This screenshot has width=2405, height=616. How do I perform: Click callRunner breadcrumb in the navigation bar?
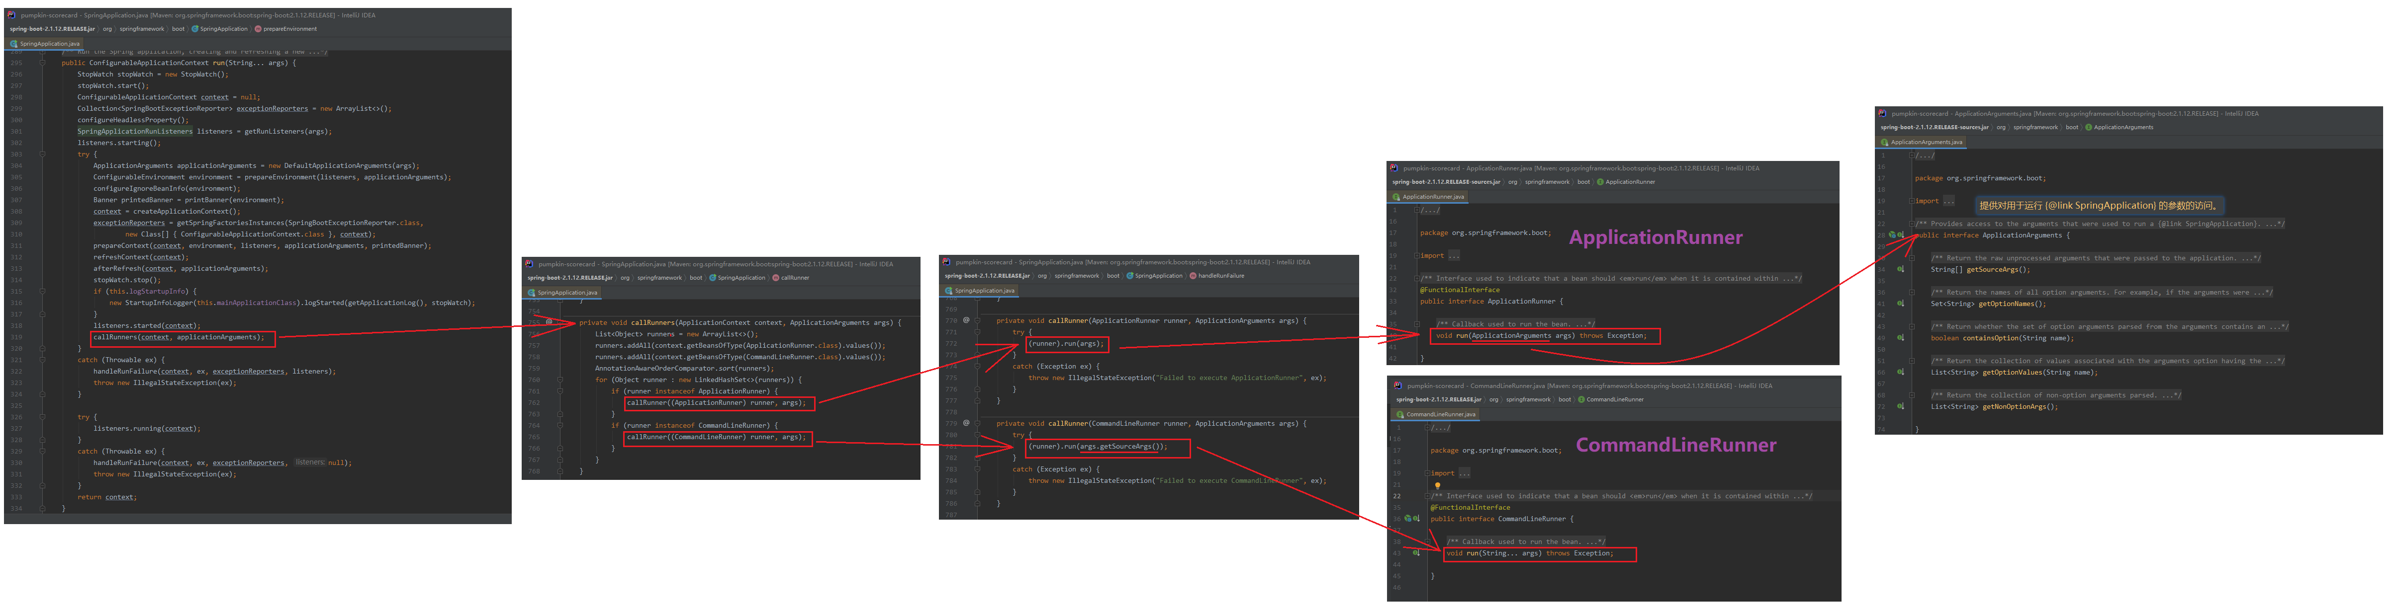[x=795, y=278]
